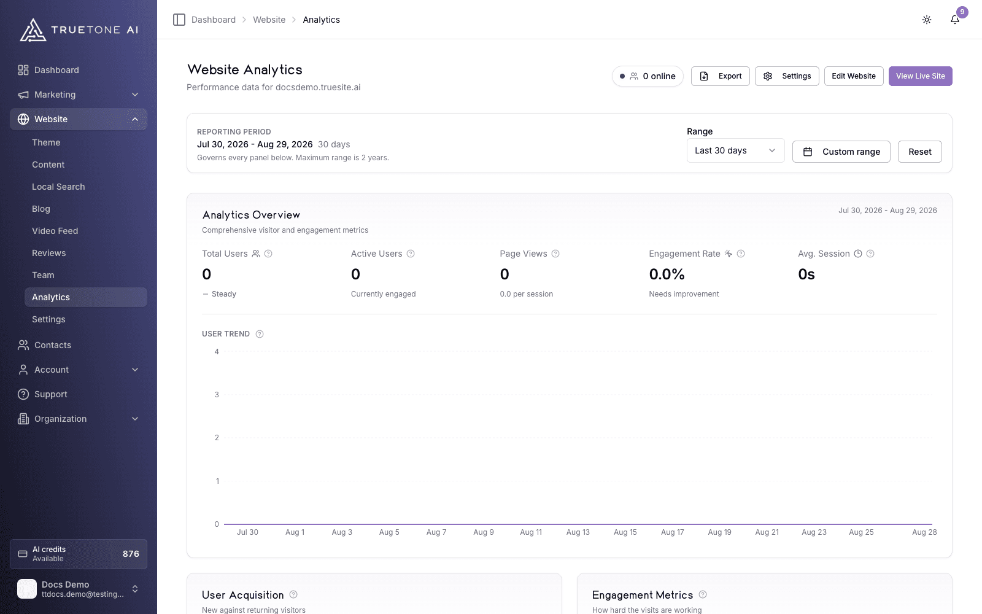Click the Avg. Session clock icon
The height and width of the screenshot is (614, 982).
tap(858, 254)
